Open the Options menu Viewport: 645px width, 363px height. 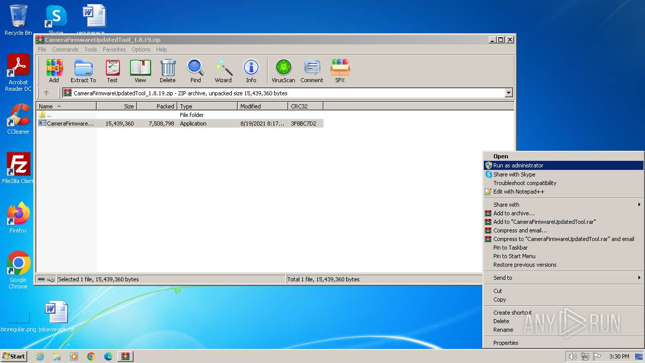pos(141,49)
